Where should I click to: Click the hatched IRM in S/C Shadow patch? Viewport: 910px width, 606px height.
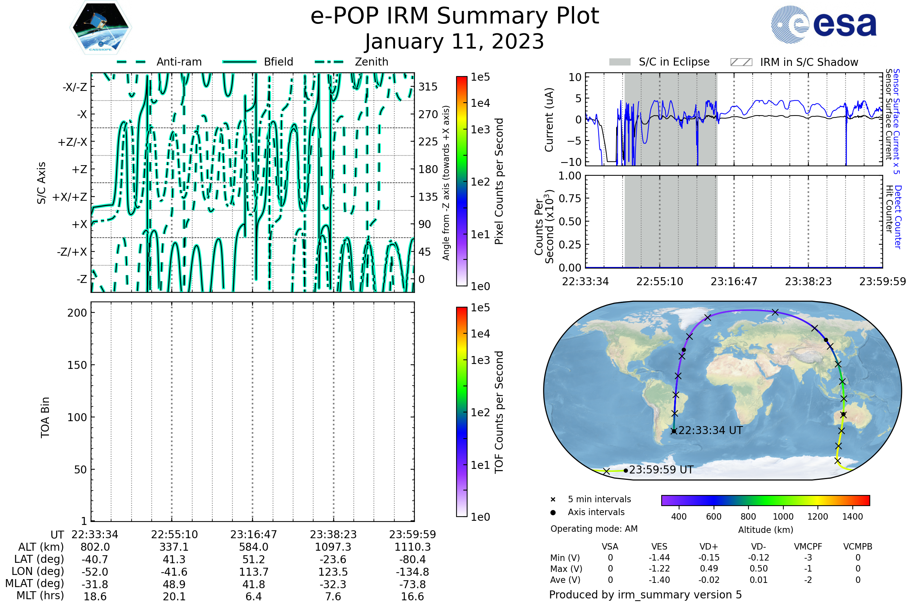pyautogui.click(x=741, y=62)
